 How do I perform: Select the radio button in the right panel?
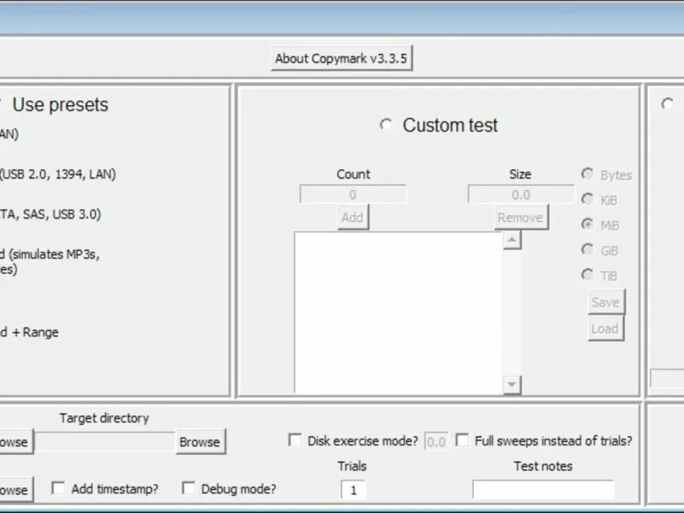[667, 103]
